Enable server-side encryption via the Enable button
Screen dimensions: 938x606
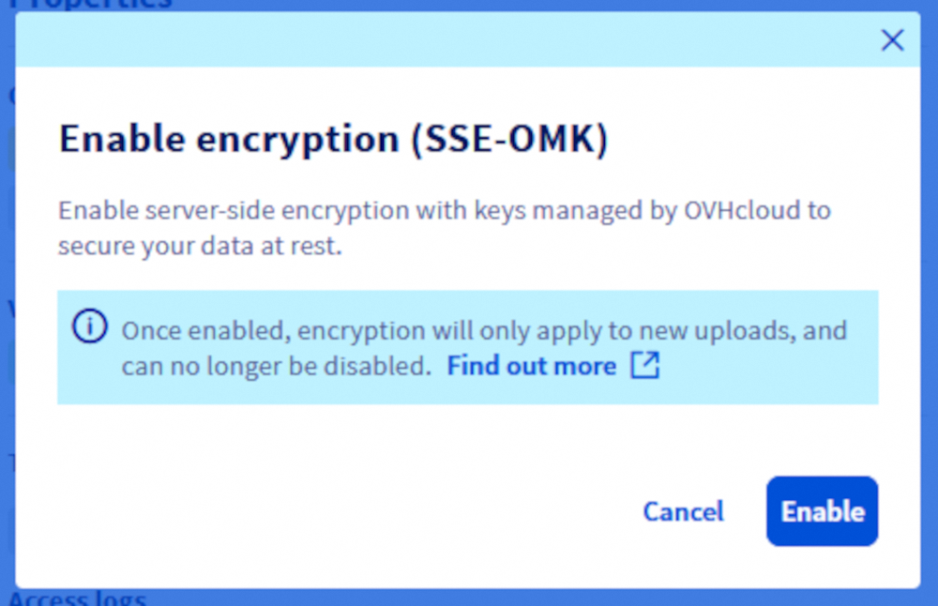pyautogui.click(x=822, y=511)
